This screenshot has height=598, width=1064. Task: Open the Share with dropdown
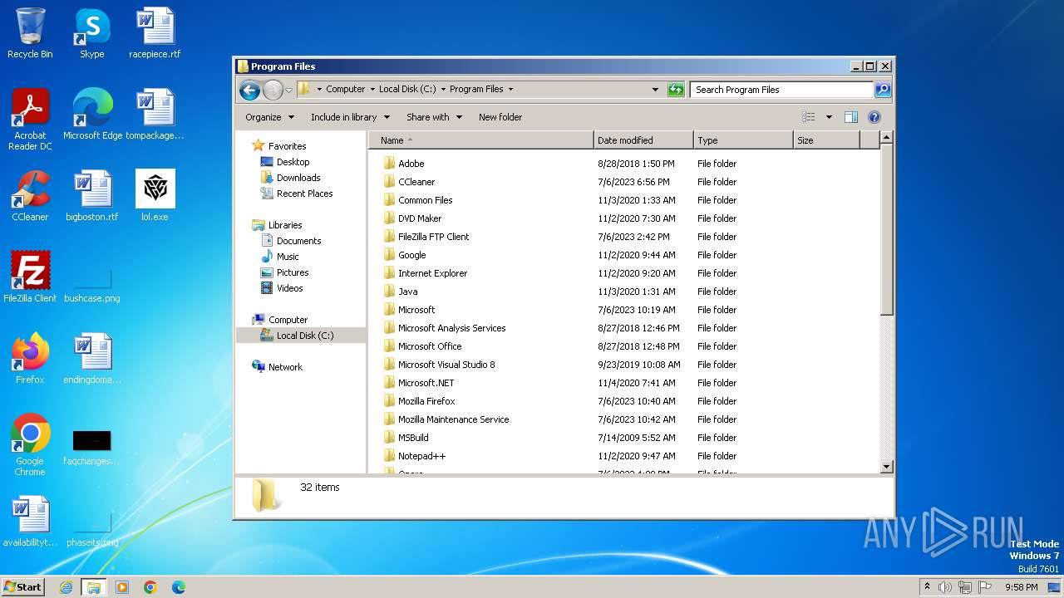(434, 117)
